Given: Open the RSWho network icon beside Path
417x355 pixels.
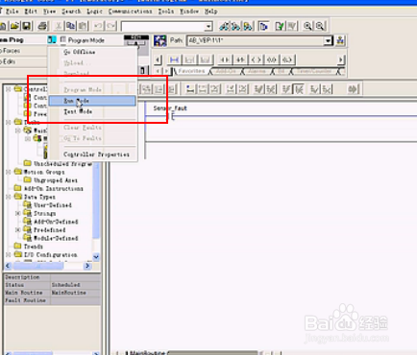Looking at the screenshot, I should (160, 40).
